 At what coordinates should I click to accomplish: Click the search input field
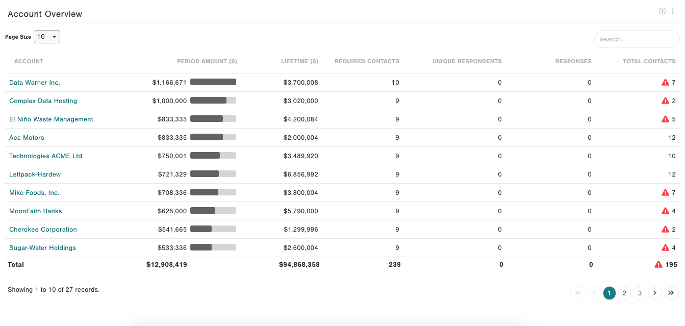pos(637,39)
